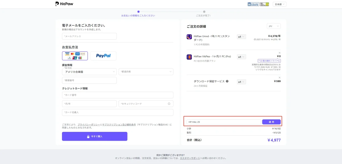Viewport: 342px width, 164px height.
Task: Click the 適用 apply coupon button
Action: [271, 122]
